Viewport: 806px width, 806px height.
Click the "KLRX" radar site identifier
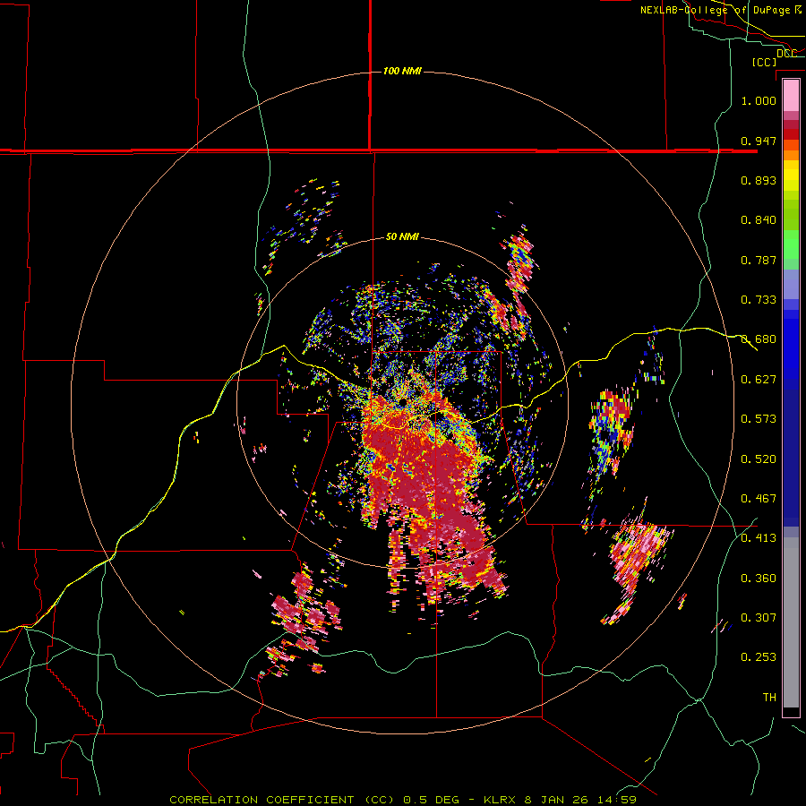pos(500,800)
